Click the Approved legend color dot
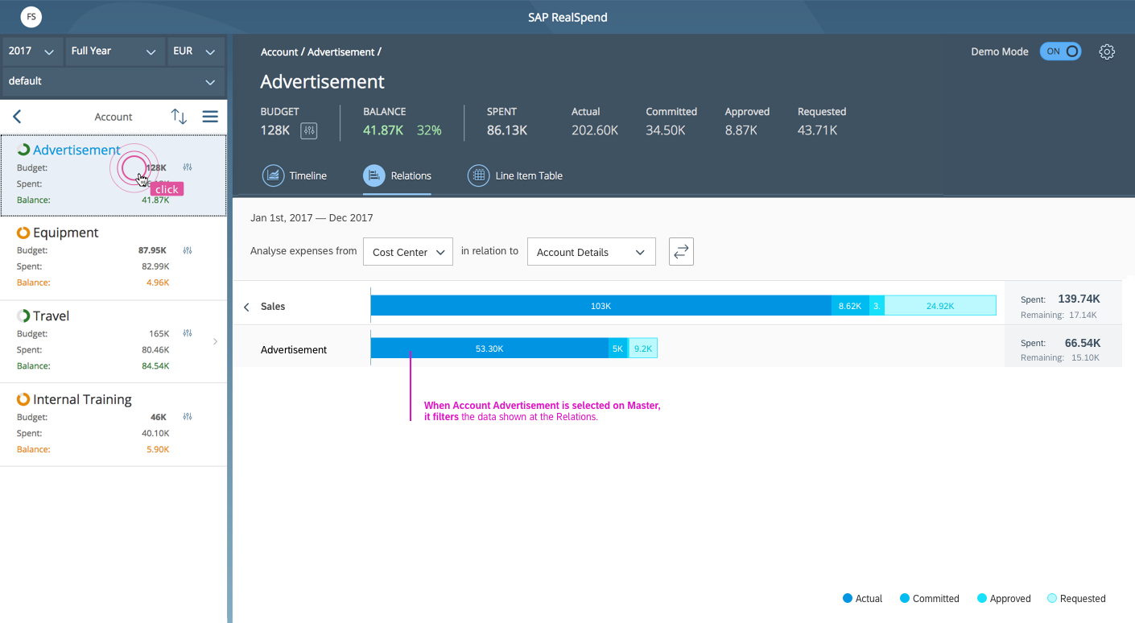Viewport: 1135px width, 623px height. click(x=982, y=598)
